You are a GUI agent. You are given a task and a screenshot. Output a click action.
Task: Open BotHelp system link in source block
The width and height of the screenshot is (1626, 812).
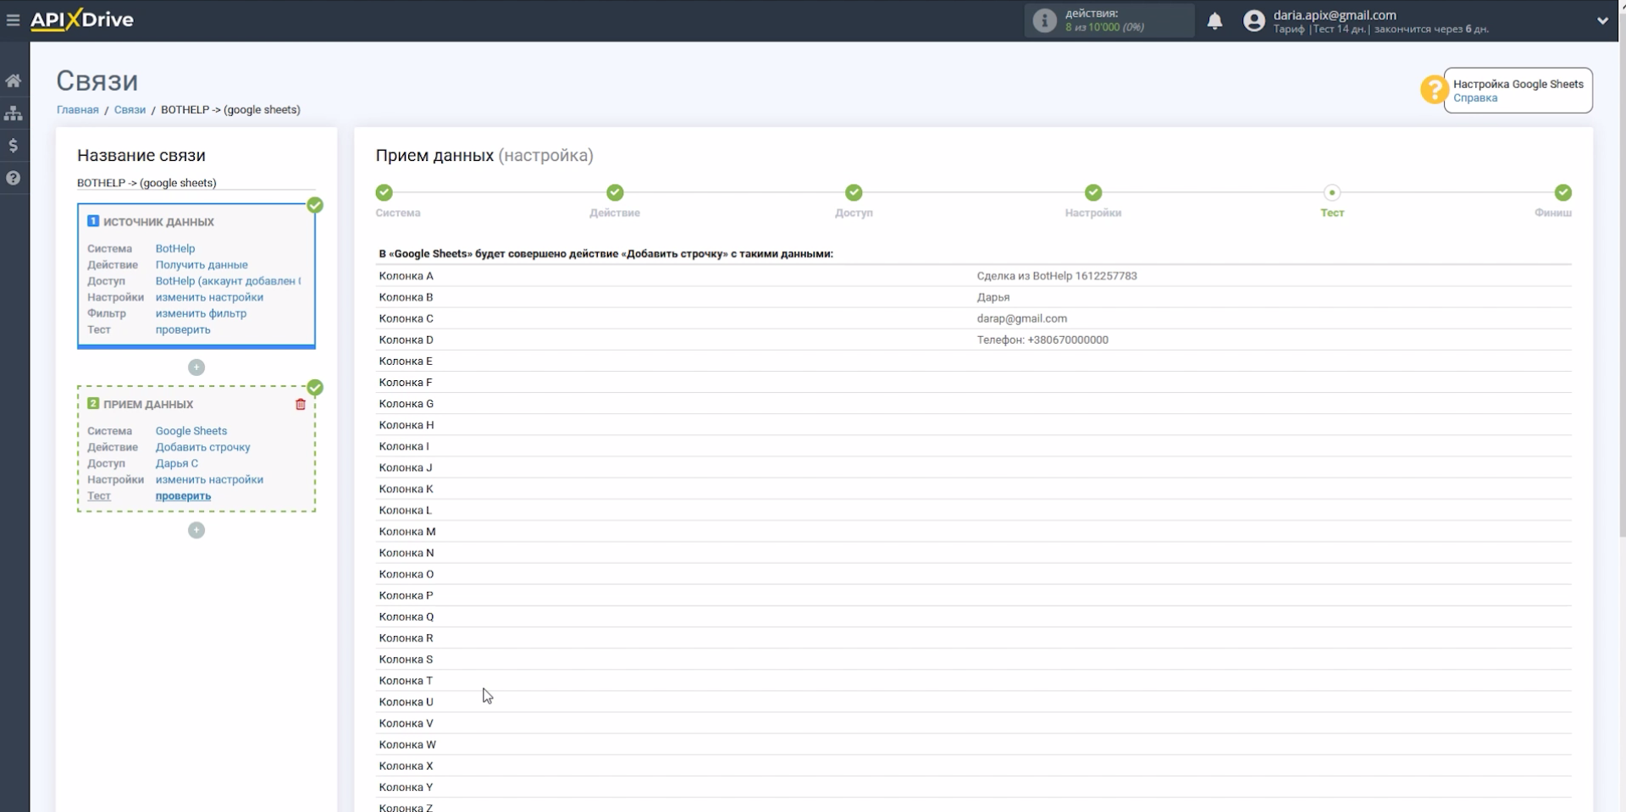click(x=175, y=248)
